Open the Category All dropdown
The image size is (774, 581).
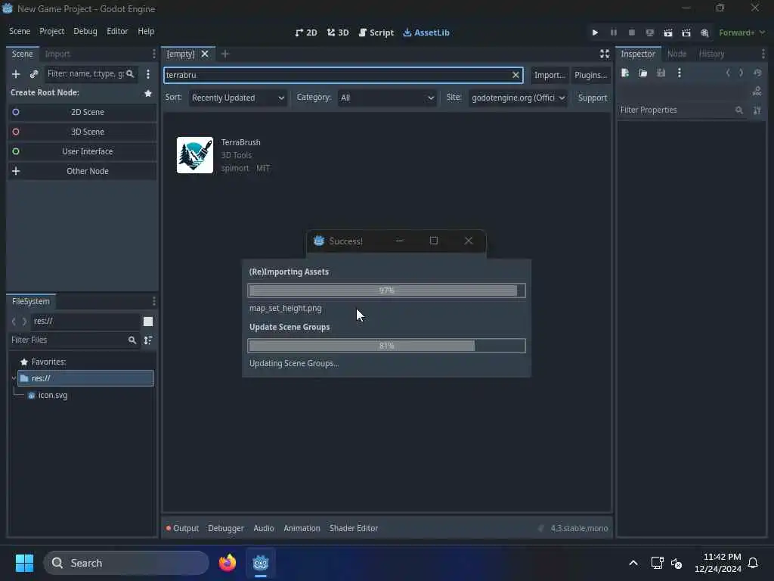point(387,98)
